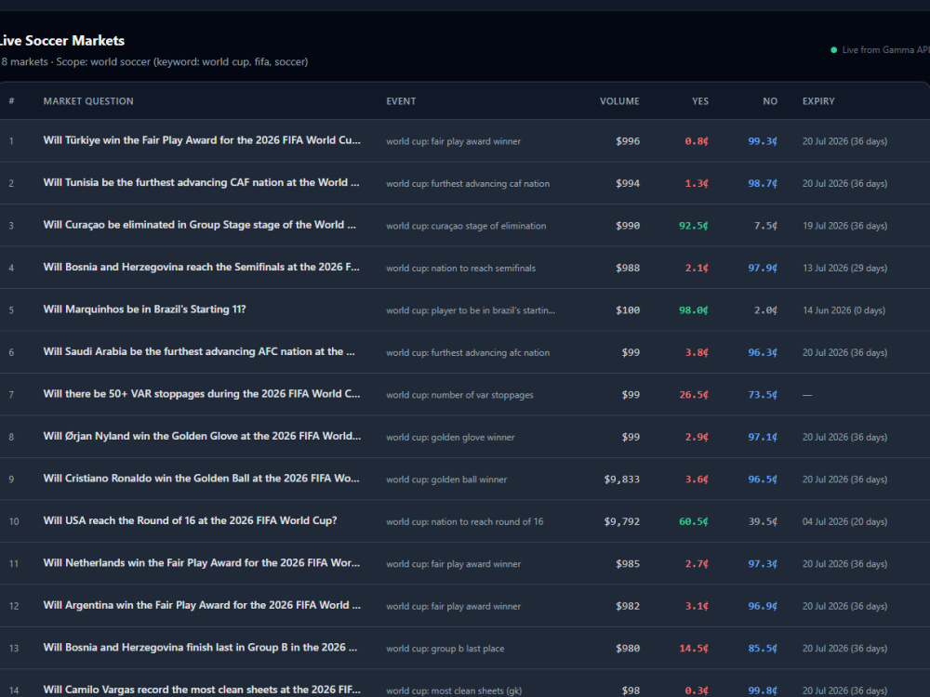The height and width of the screenshot is (697, 930).
Task: Open Bosnia last in Group B market
Action: click(x=200, y=647)
